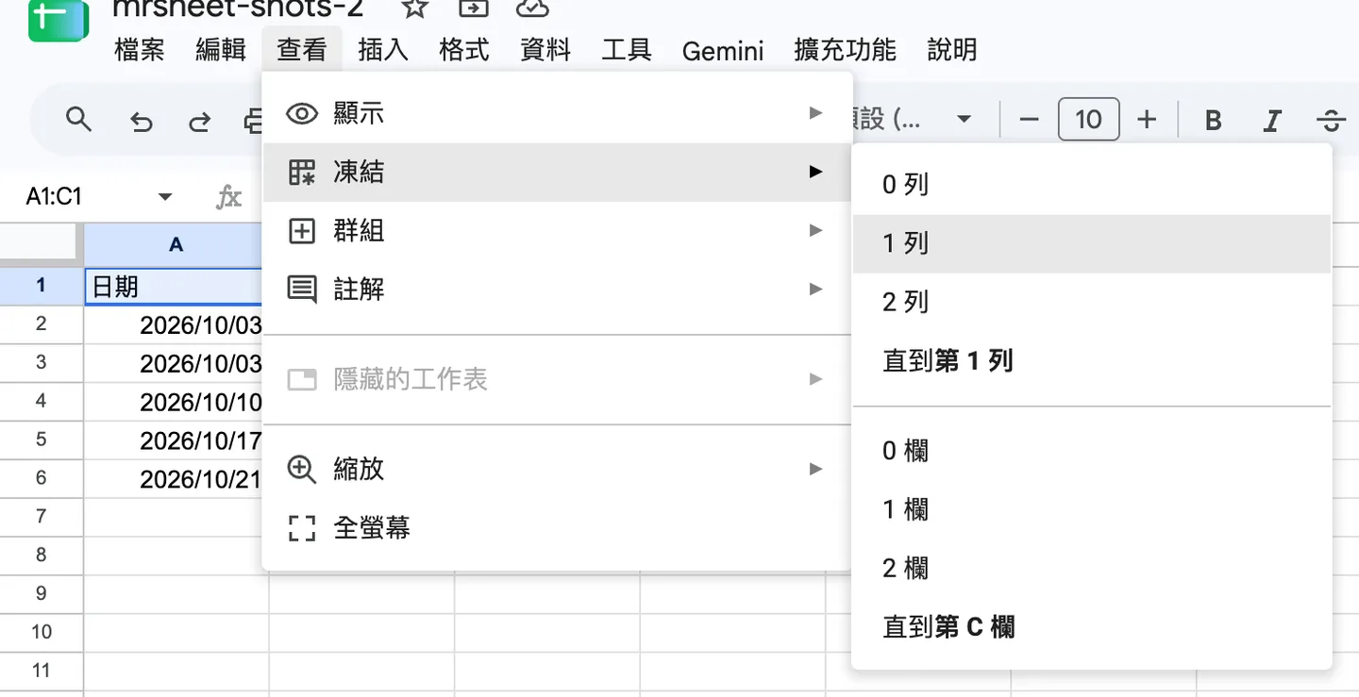Decrease font size with the minus button
This screenshot has height=697, width=1359.
[1030, 120]
